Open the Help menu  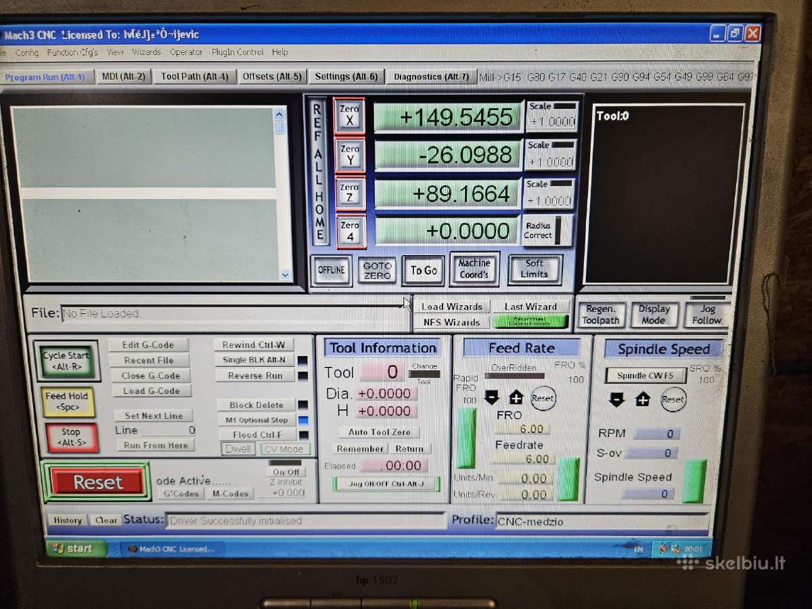pyautogui.click(x=280, y=52)
